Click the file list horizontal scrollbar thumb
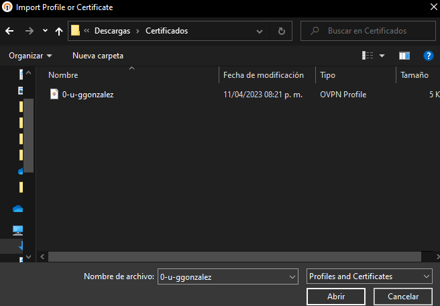Viewport: 440px width, 306px height. [x=235, y=256]
